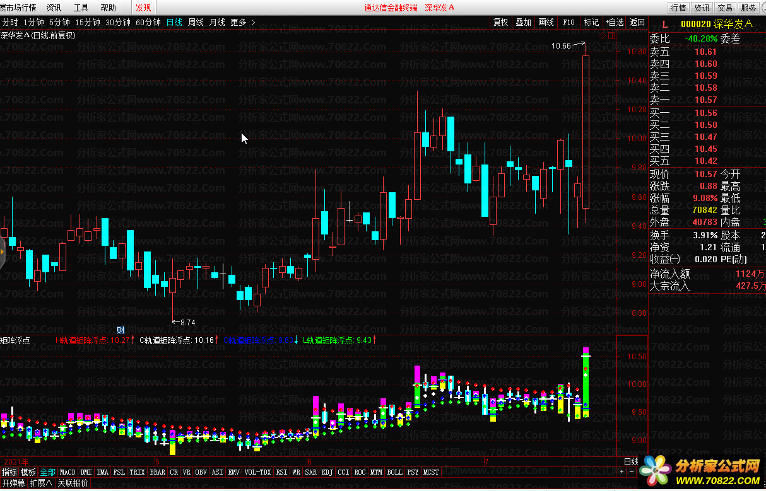Select the WR indicator
This screenshot has width=766, height=491.
coord(297,472)
